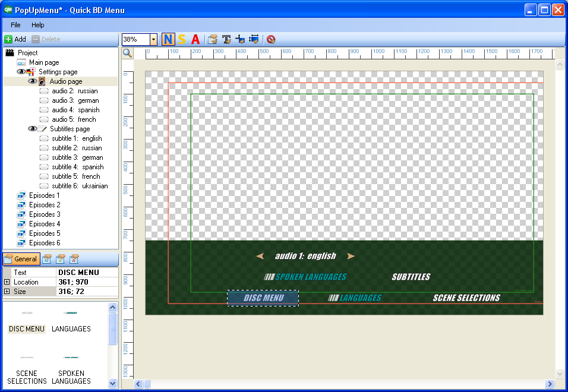Expand the Location property row
The width and height of the screenshot is (568, 392).
[7, 282]
